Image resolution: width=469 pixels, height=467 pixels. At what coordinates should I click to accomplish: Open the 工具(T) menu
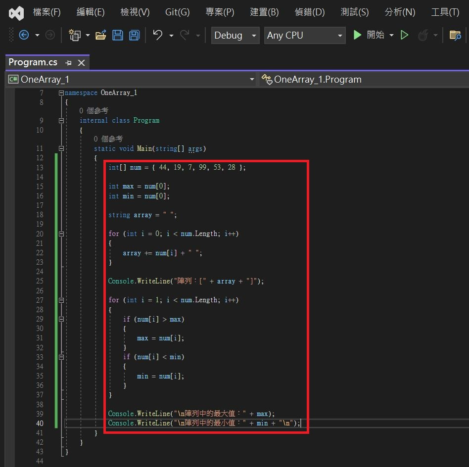tap(445, 12)
